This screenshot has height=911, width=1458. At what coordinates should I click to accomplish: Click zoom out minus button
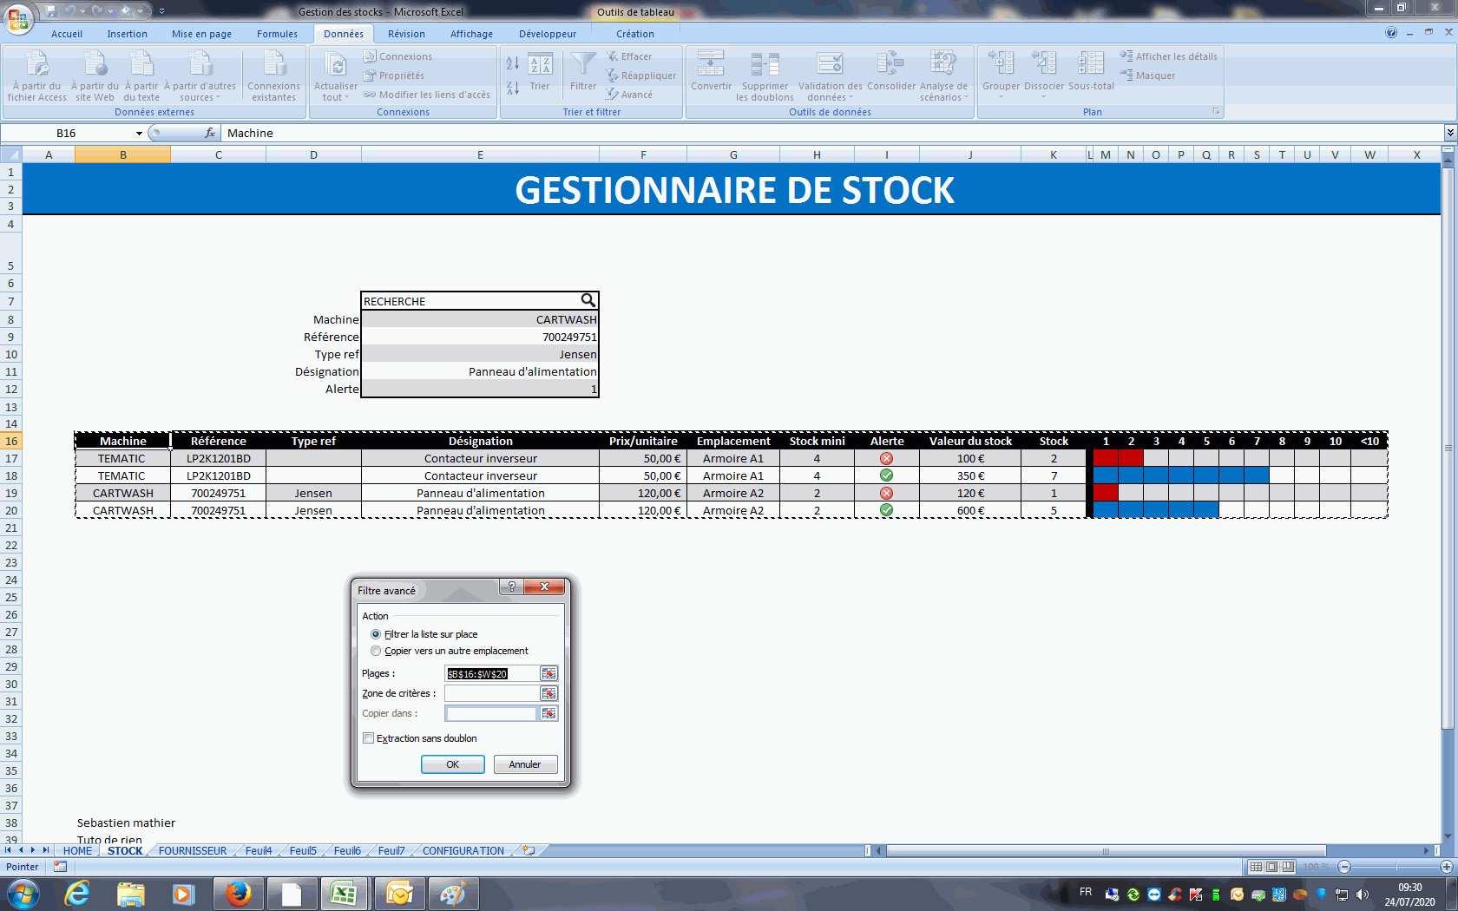[x=1344, y=867]
